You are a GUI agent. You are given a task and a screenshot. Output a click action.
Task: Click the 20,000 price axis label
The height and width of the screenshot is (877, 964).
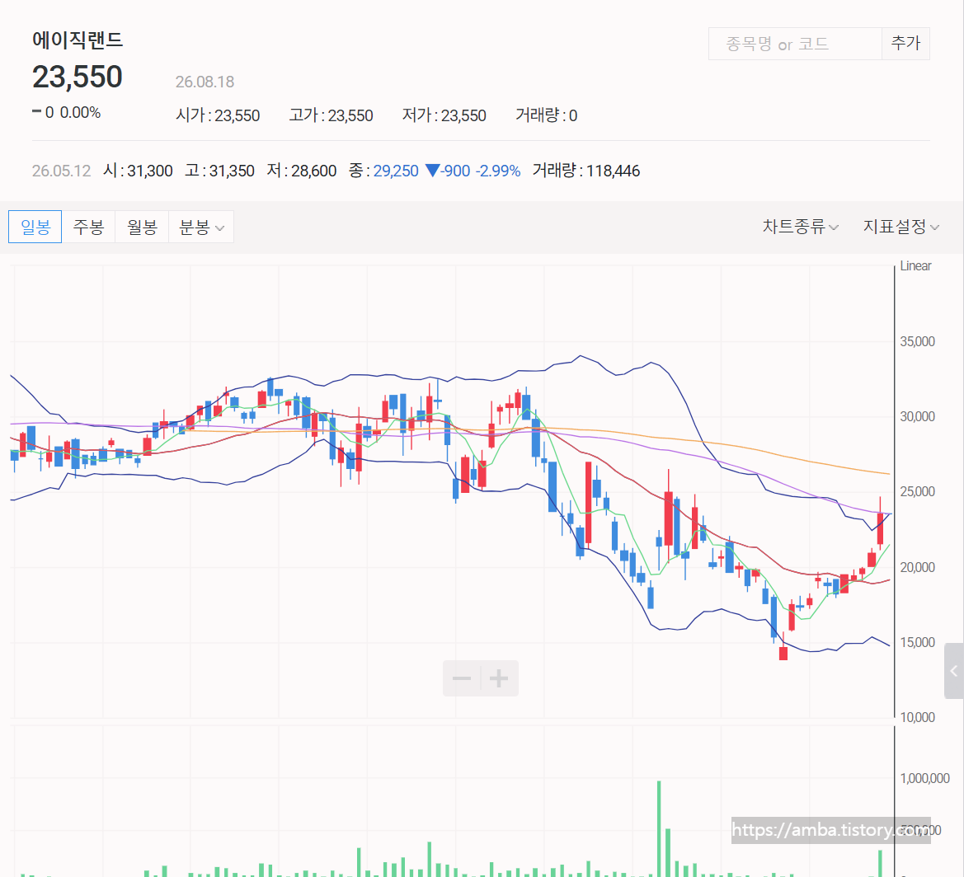pyautogui.click(x=917, y=567)
